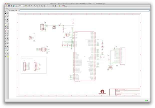The height and width of the screenshot is (108, 155).
Task: Select the Junction dot tool
Action: 6,51
